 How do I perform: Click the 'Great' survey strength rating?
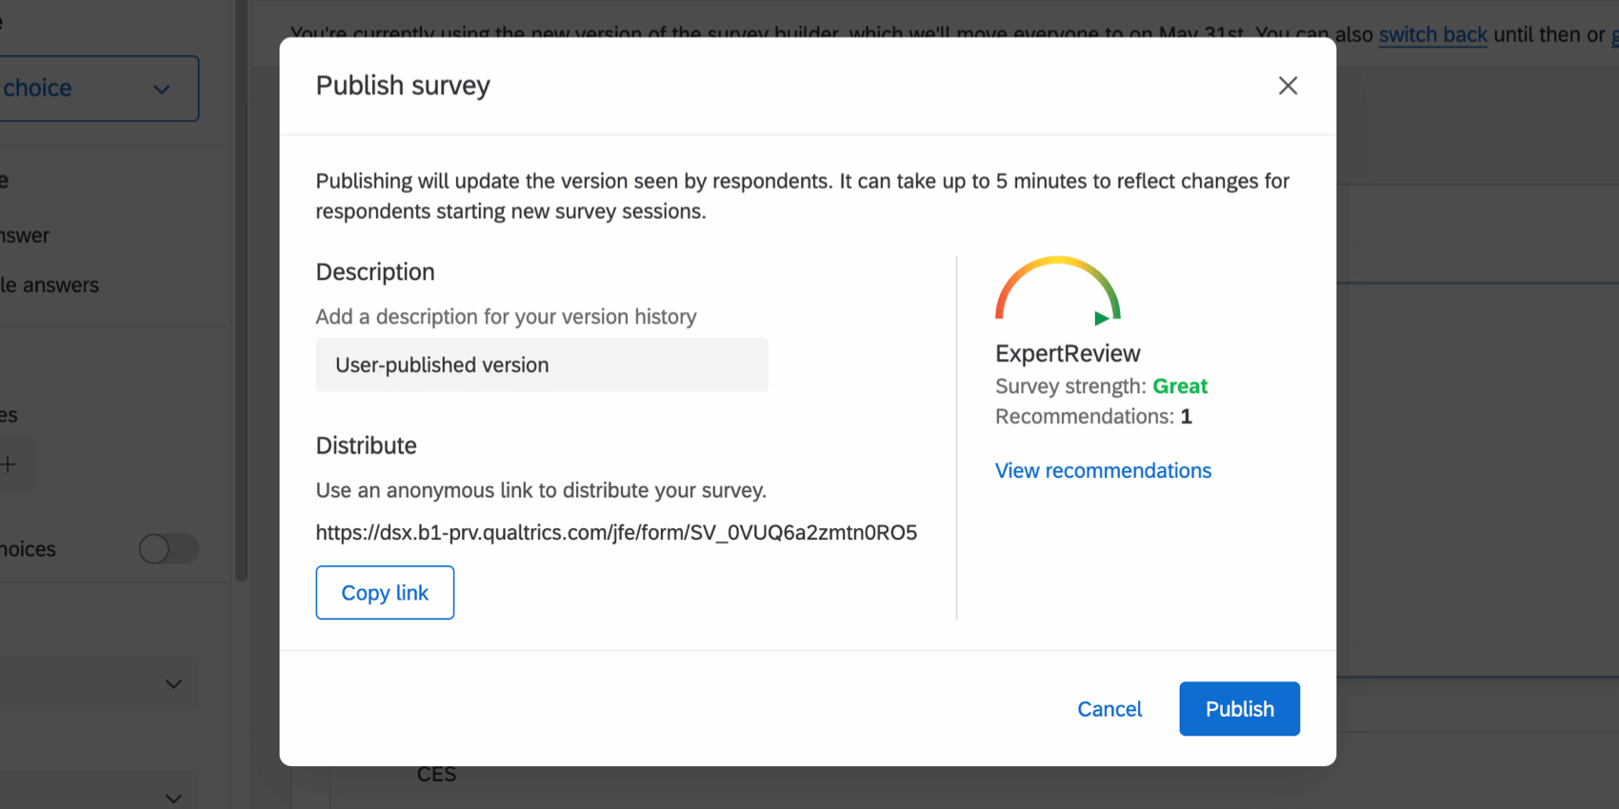[1180, 386]
